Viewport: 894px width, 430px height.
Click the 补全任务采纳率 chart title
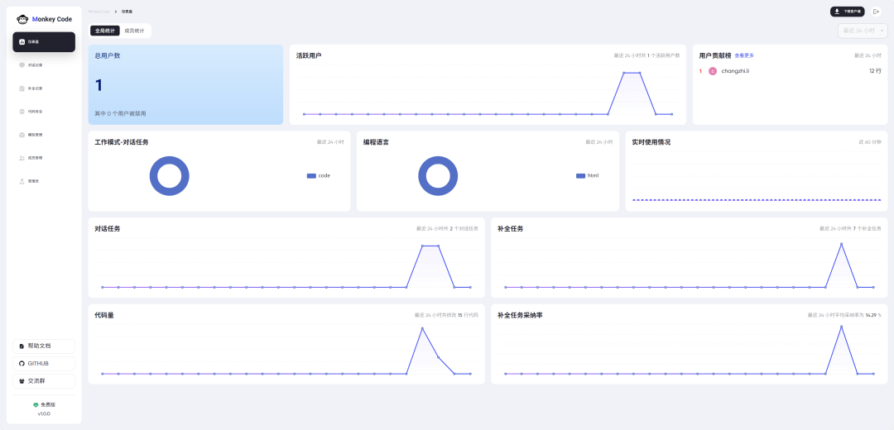520,315
